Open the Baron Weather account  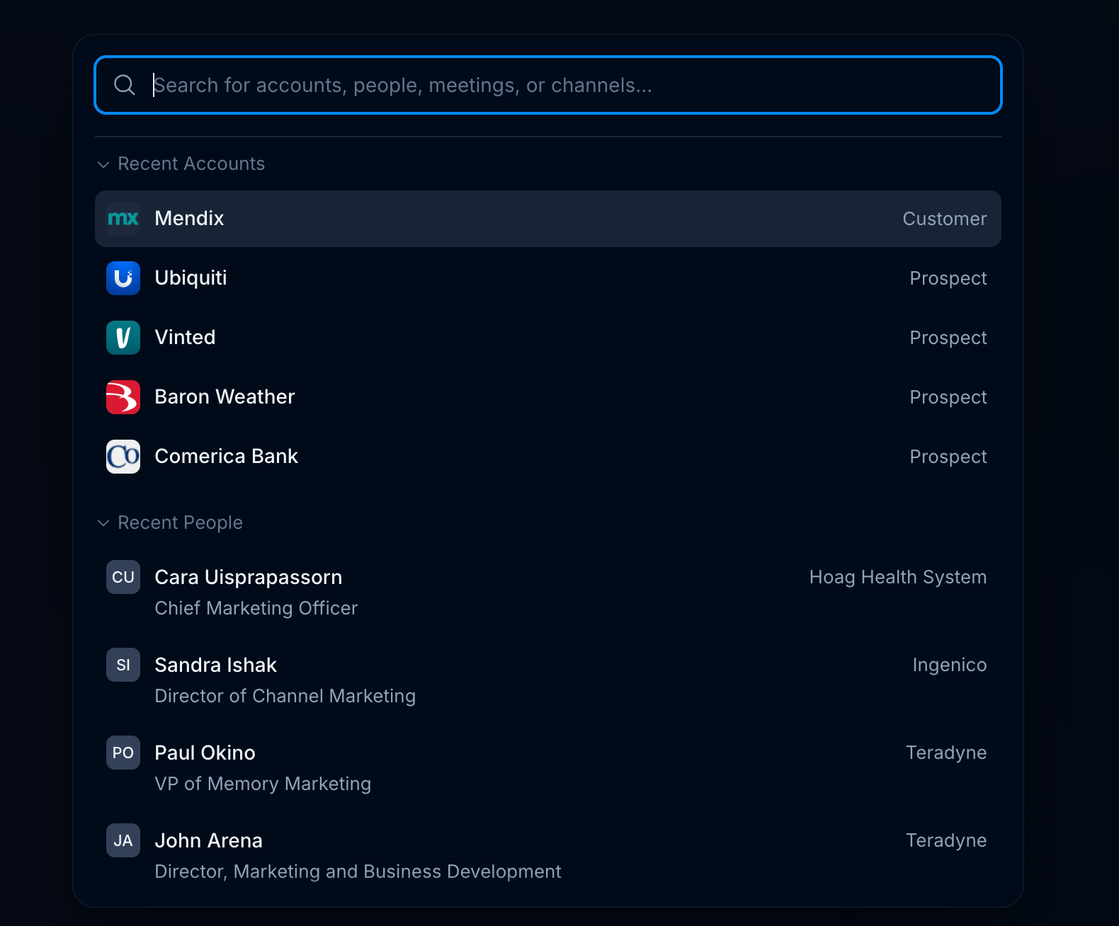pos(548,397)
